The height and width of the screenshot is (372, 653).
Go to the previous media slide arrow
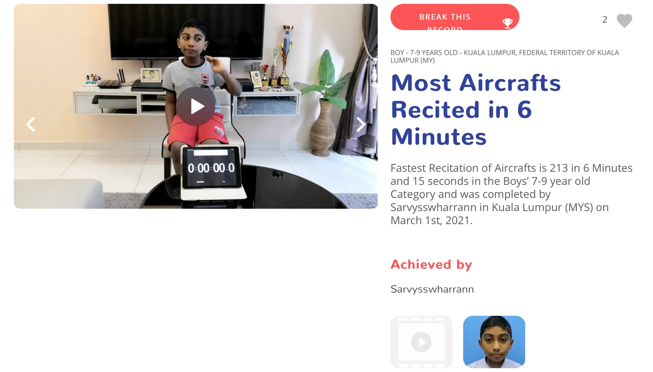coord(31,124)
